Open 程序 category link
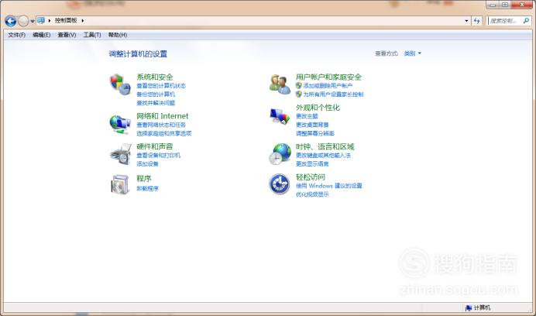The width and height of the screenshot is (536, 316). [x=144, y=178]
